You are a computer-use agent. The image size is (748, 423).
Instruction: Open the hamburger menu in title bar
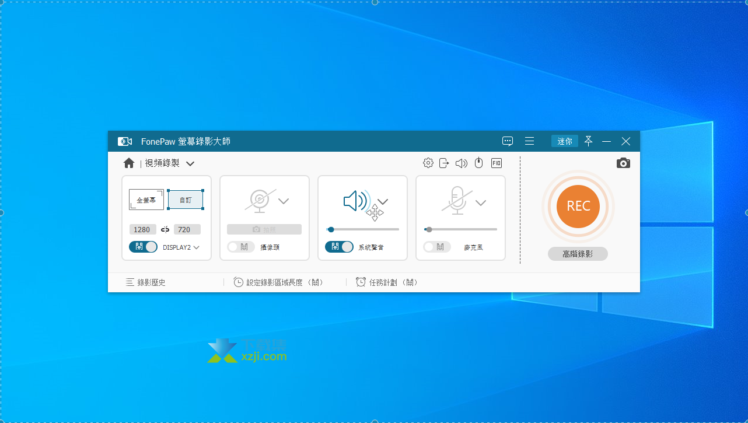(530, 141)
